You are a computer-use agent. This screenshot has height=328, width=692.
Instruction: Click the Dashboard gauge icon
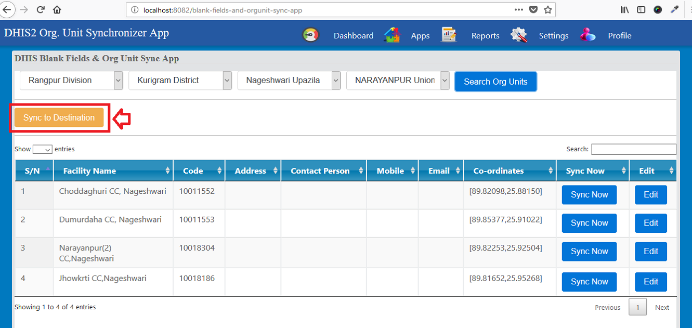311,35
